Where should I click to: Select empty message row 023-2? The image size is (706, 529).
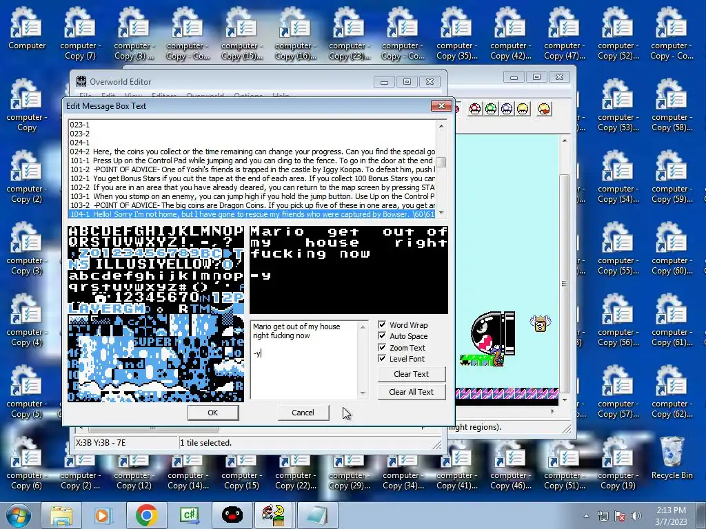(252, 134)
